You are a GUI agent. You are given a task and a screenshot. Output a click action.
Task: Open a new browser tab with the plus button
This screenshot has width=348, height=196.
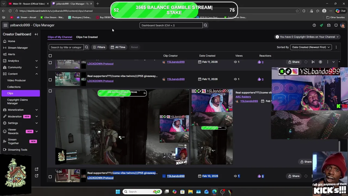(x=98, y=4)
